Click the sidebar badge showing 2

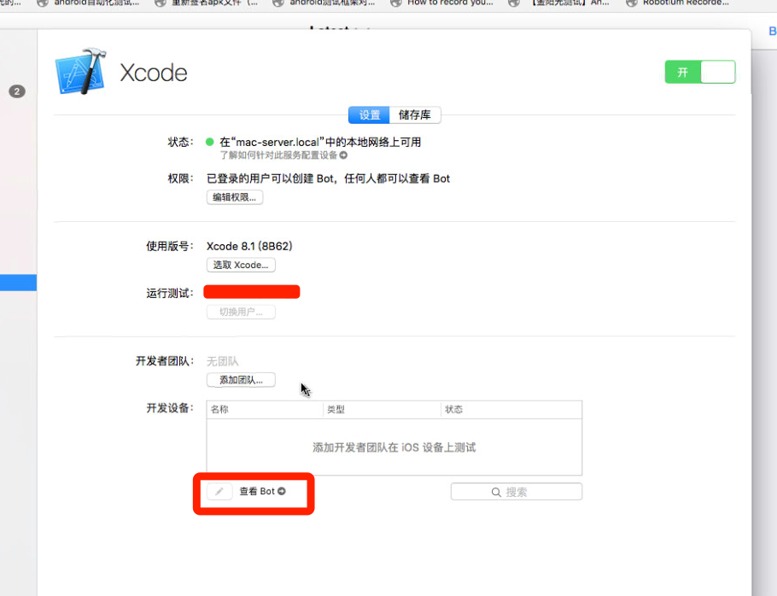[17, 91]
